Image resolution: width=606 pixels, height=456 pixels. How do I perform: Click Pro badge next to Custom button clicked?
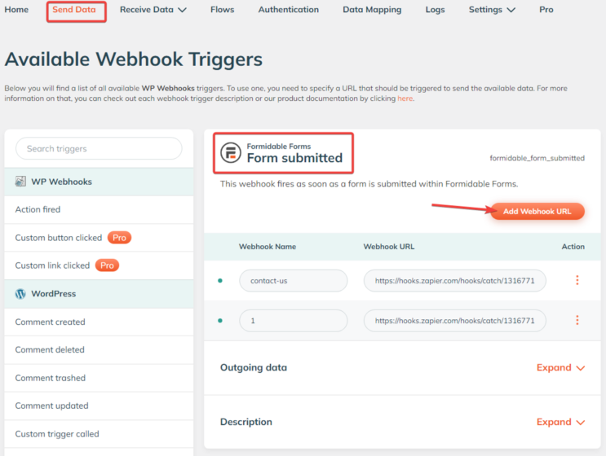(120, 238)
